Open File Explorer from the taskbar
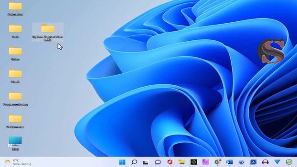 [x=182, y=162]
